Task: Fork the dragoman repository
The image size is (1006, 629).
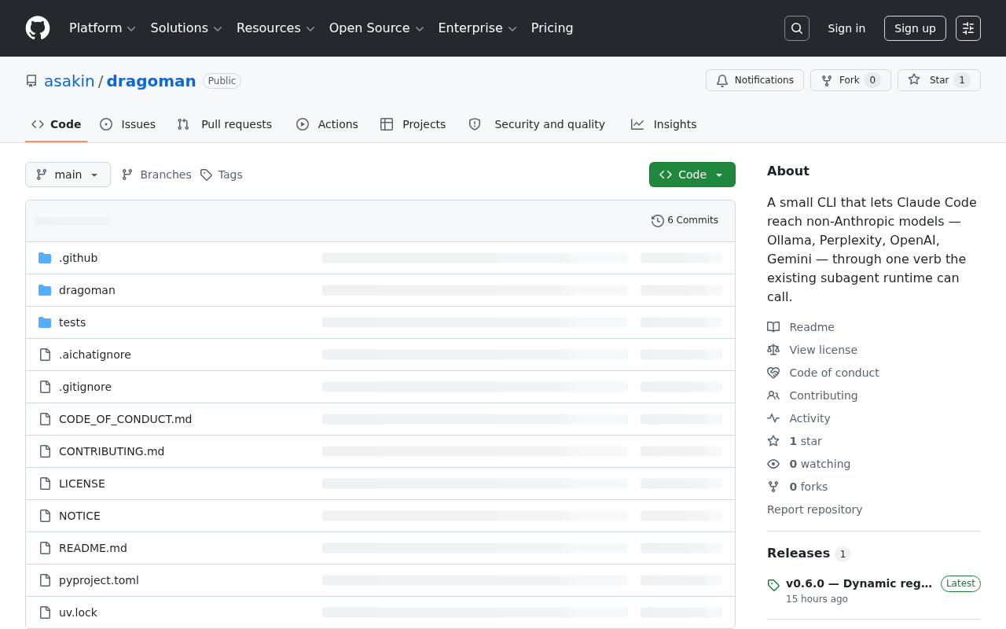Action: [x=850, y=80]
